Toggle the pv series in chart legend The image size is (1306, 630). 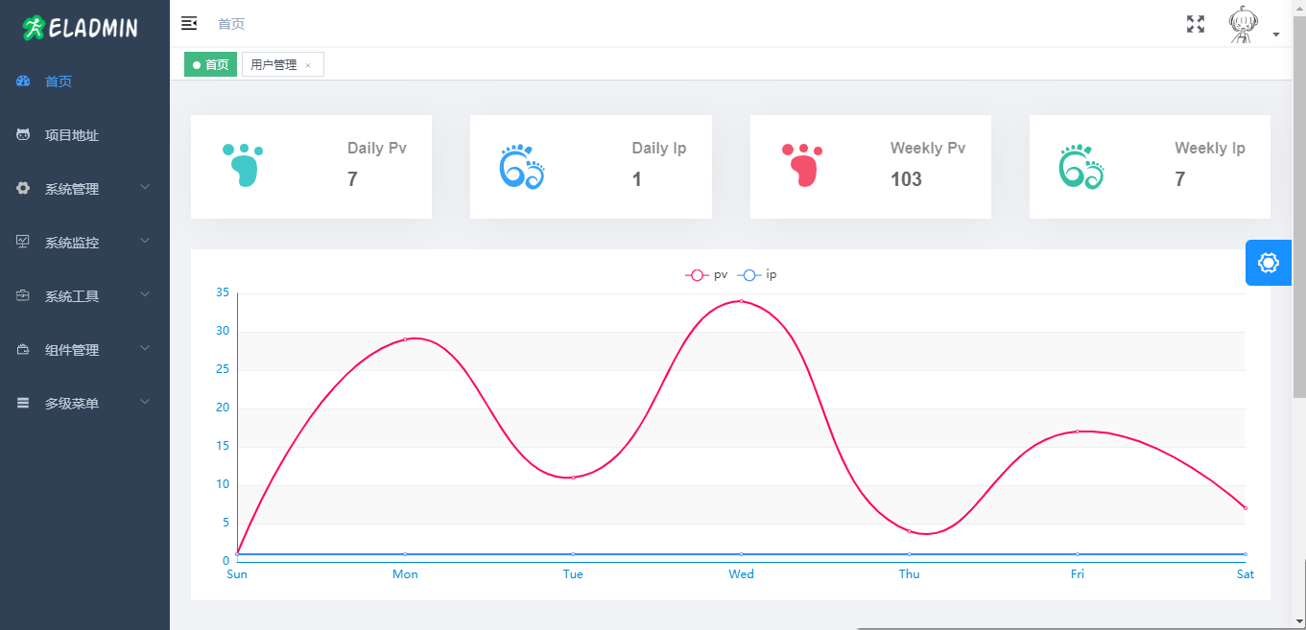706,275
